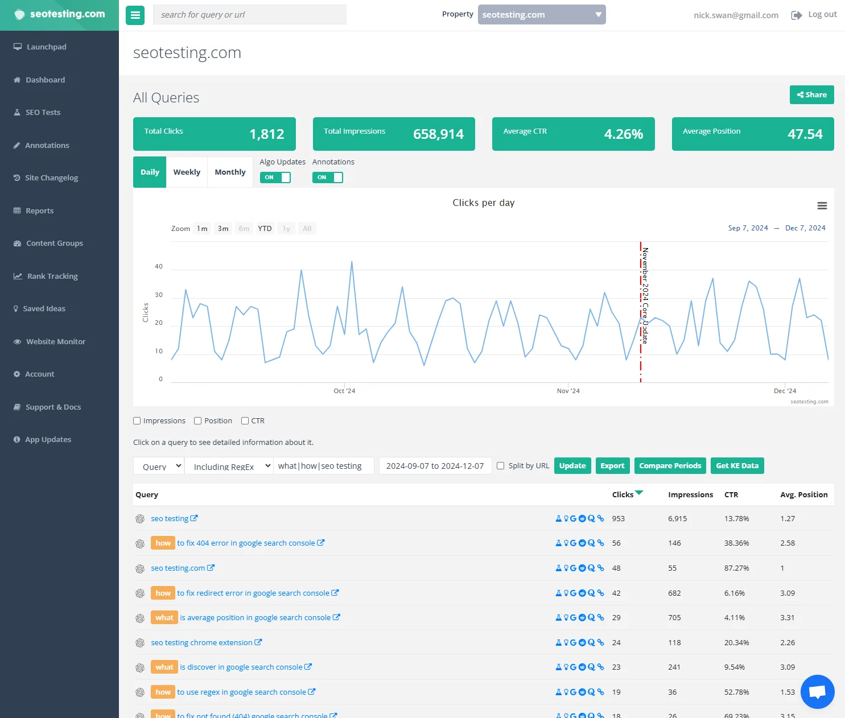Click Reddit icon in 'seo testing chrome extension' row
845x718 pixels.
pos(582,643)
